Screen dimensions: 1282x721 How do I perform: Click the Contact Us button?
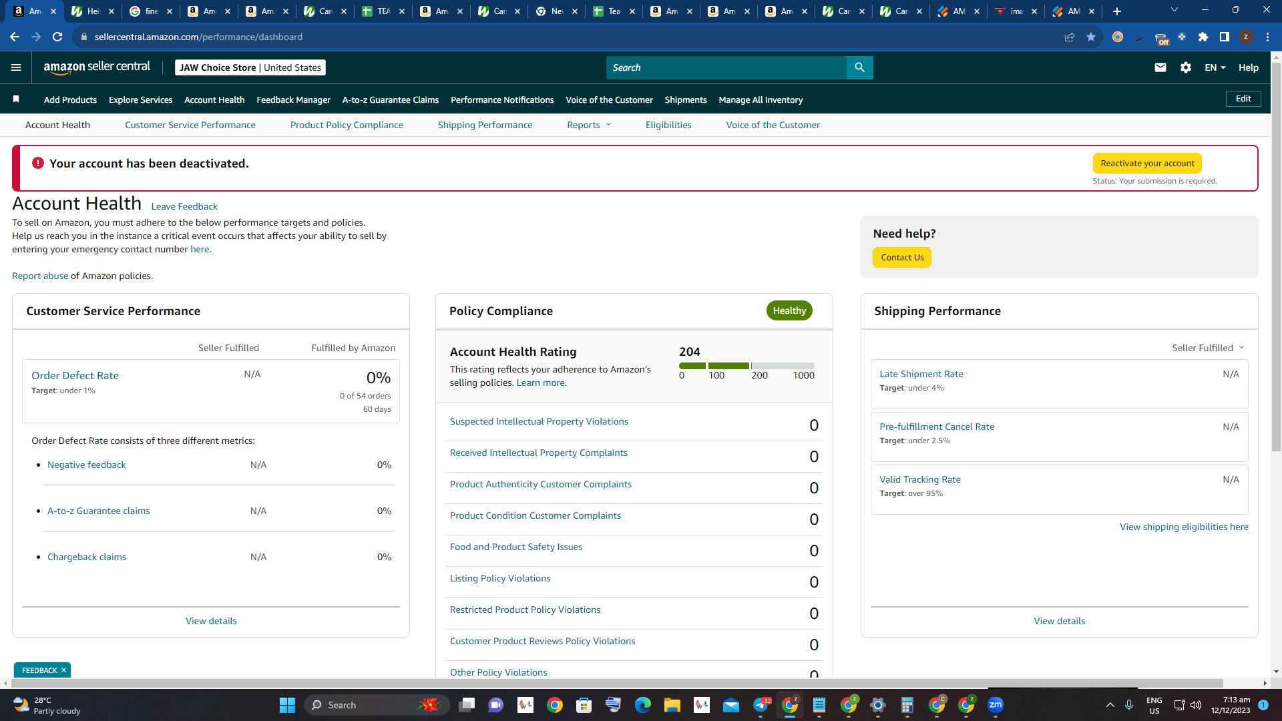pos(902,258)
